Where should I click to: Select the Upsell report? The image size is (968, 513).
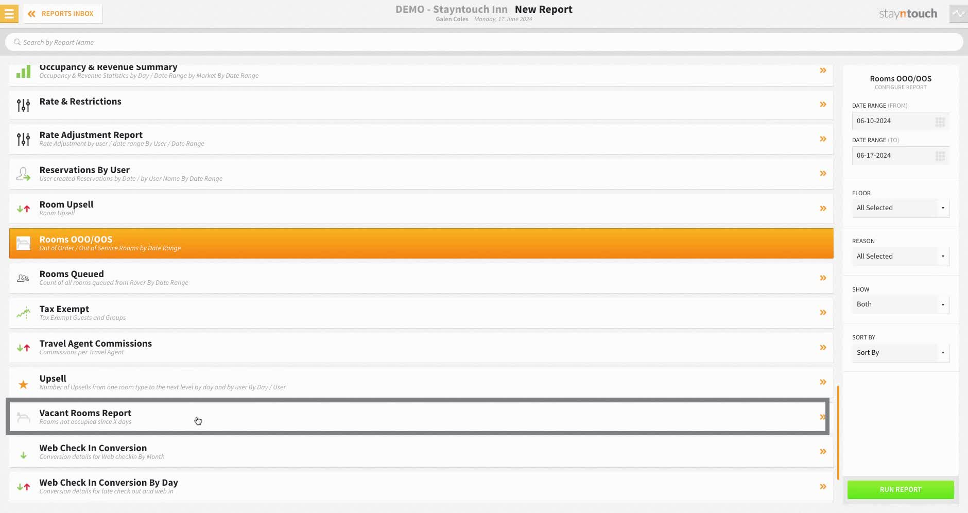tap(421, 382)
